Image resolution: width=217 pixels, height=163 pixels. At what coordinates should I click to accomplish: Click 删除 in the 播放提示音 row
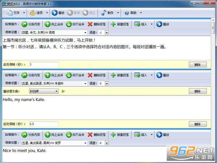(197, 91)
